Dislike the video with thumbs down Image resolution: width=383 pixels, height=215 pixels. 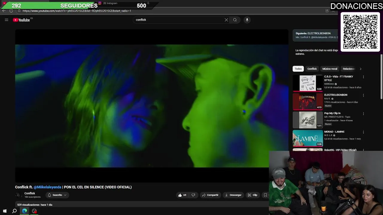pos(193,195)
